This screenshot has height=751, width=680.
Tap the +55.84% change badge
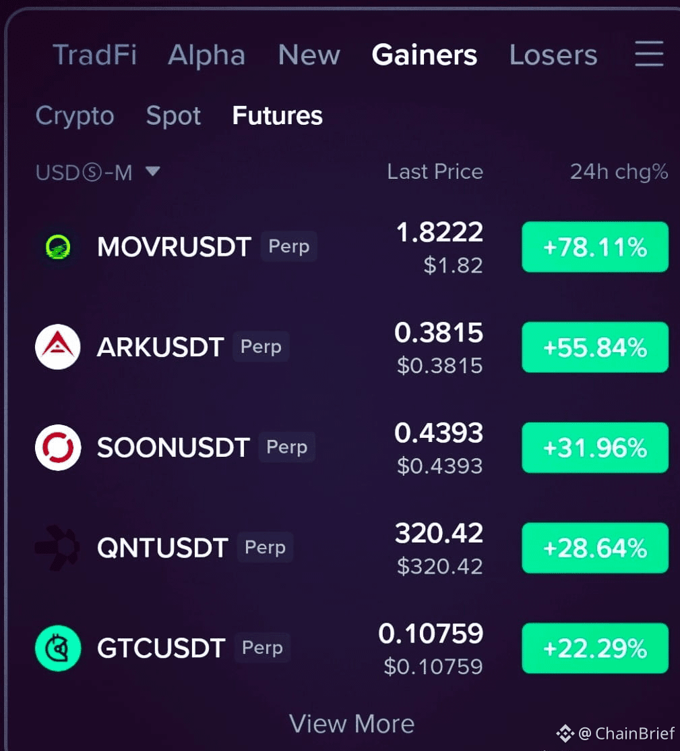(x=595, y=347)
